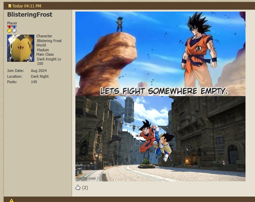The height and width of the screenshot is (202, 255).
Task: Click the post count 145
Action: [34, 82]
